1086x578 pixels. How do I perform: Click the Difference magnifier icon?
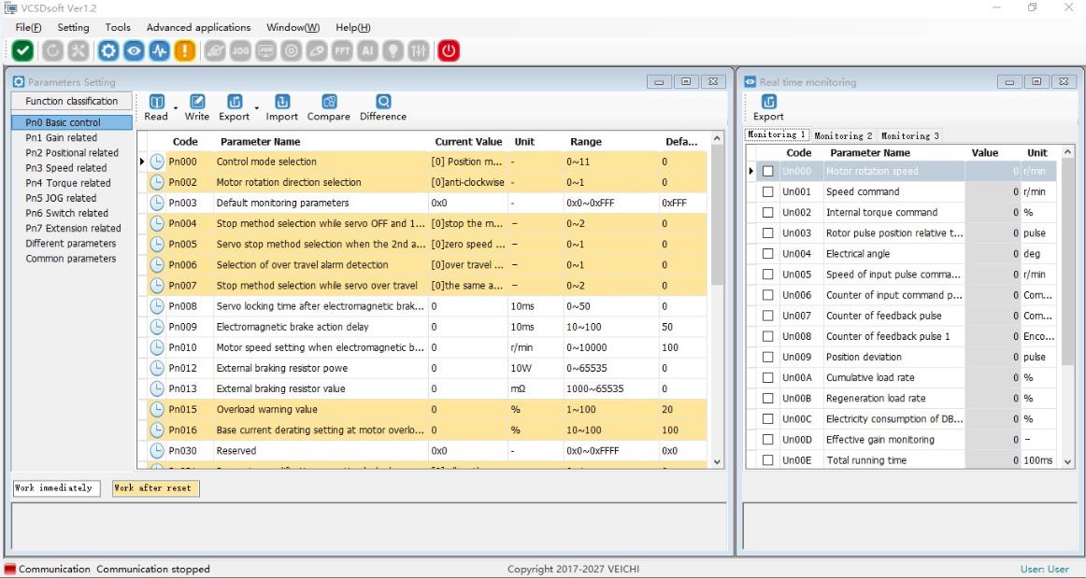pyautogui.click(x=383, y=108)
